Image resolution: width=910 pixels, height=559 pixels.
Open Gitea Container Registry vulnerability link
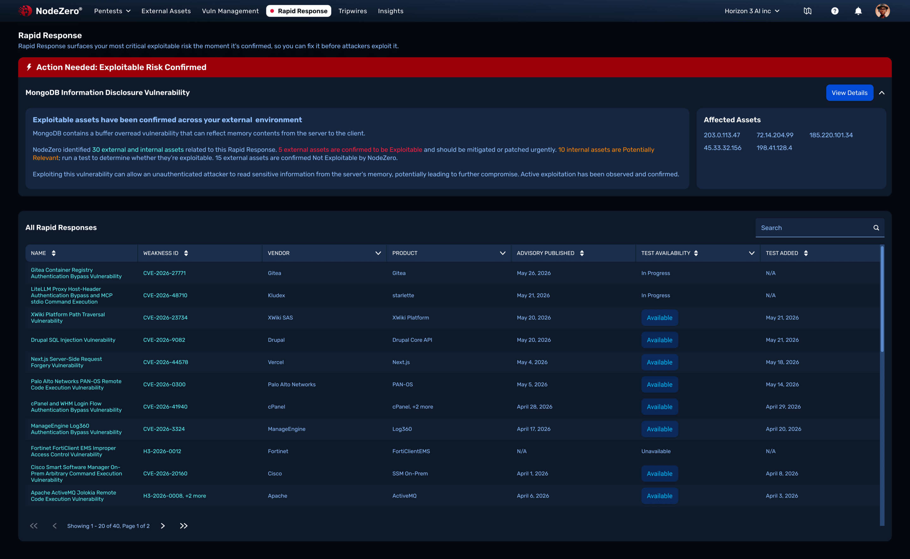pyautogui.click(x=76, y=273)
